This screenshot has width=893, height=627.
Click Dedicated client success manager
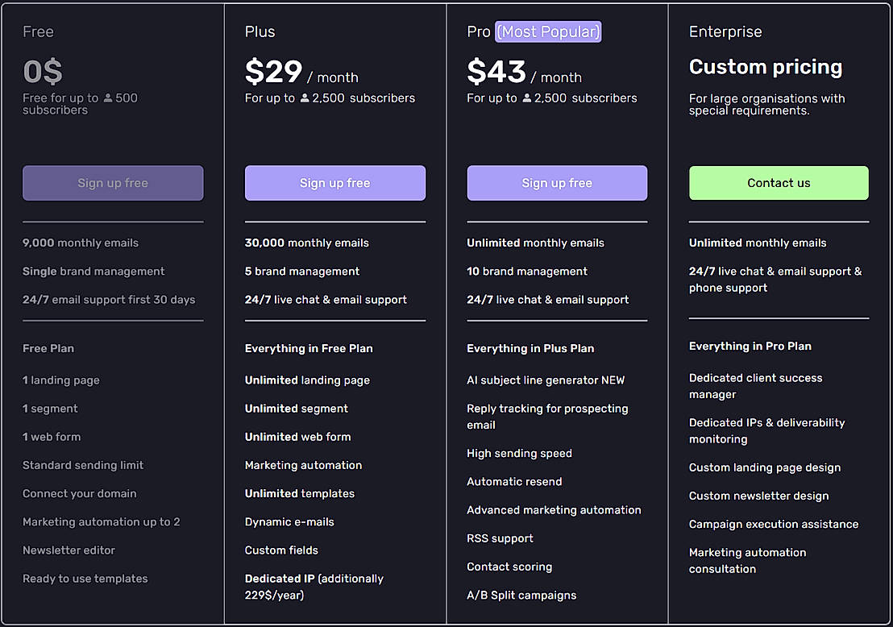click(x=755, y=386)
